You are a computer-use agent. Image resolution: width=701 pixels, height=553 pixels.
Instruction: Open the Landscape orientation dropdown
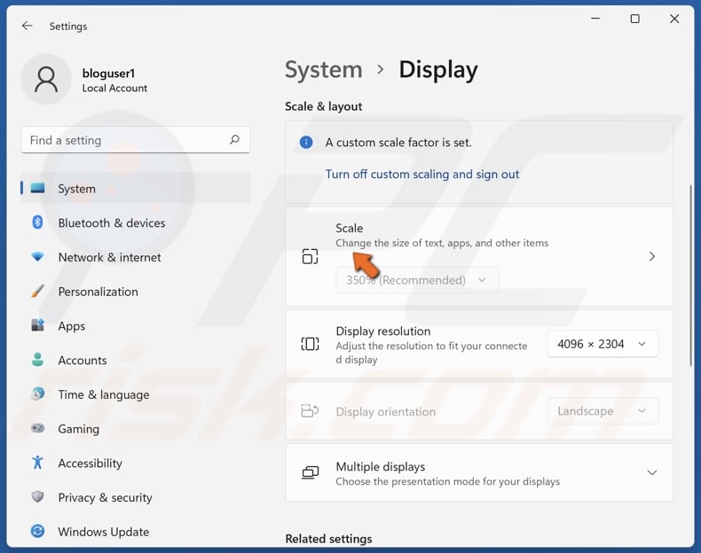pyautogui.click(x=603, y=410)
